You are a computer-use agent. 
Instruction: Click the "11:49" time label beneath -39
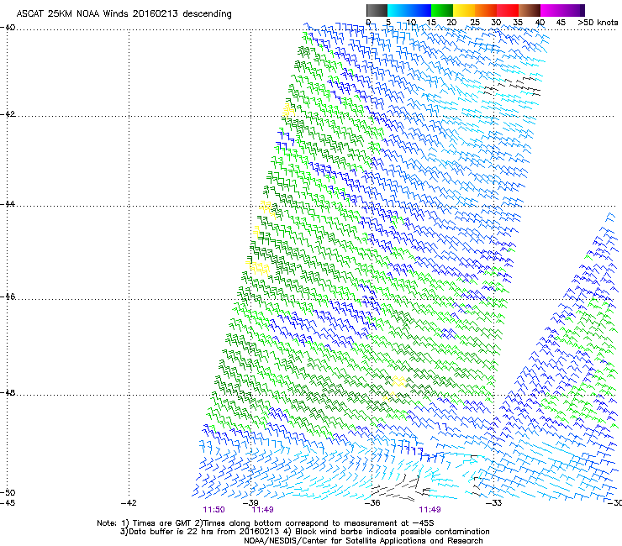coord(262,510)
